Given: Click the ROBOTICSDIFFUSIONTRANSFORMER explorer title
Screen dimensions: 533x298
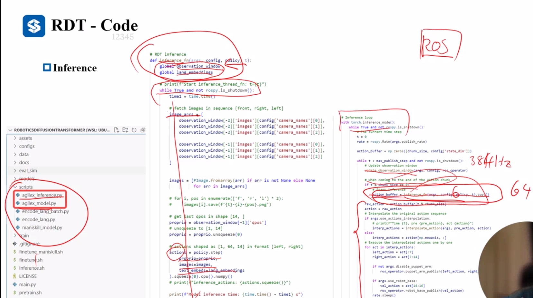Looking at the screenshot, I should (62, 130).
